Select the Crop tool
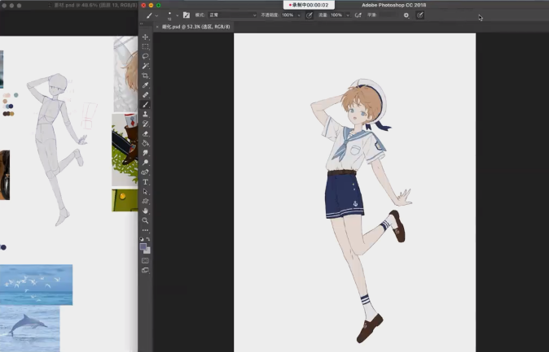This screenshot has height=352, width=549. (146, 76)
